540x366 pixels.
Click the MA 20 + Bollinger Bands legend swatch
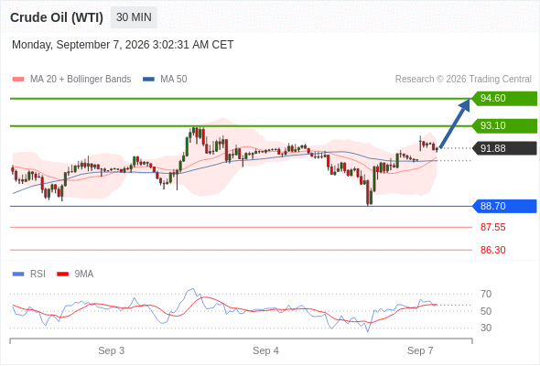[18, 80]
